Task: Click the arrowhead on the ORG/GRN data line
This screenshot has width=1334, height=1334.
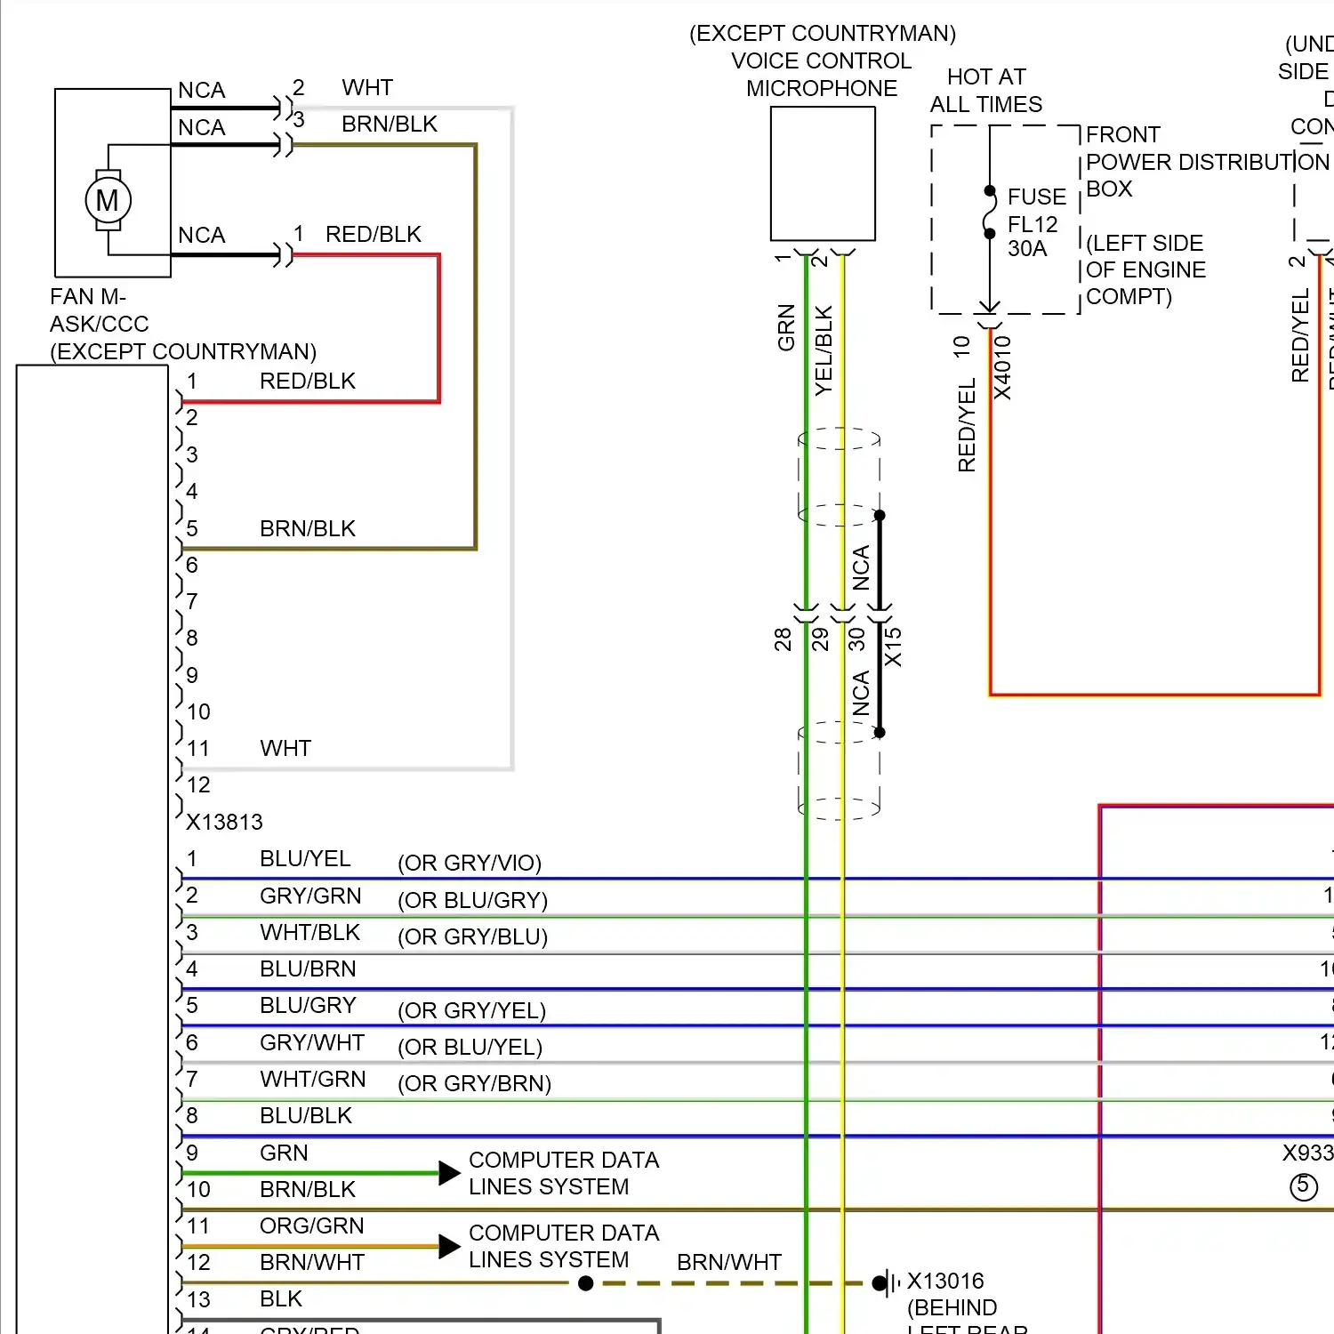Action: [450, 1246]
